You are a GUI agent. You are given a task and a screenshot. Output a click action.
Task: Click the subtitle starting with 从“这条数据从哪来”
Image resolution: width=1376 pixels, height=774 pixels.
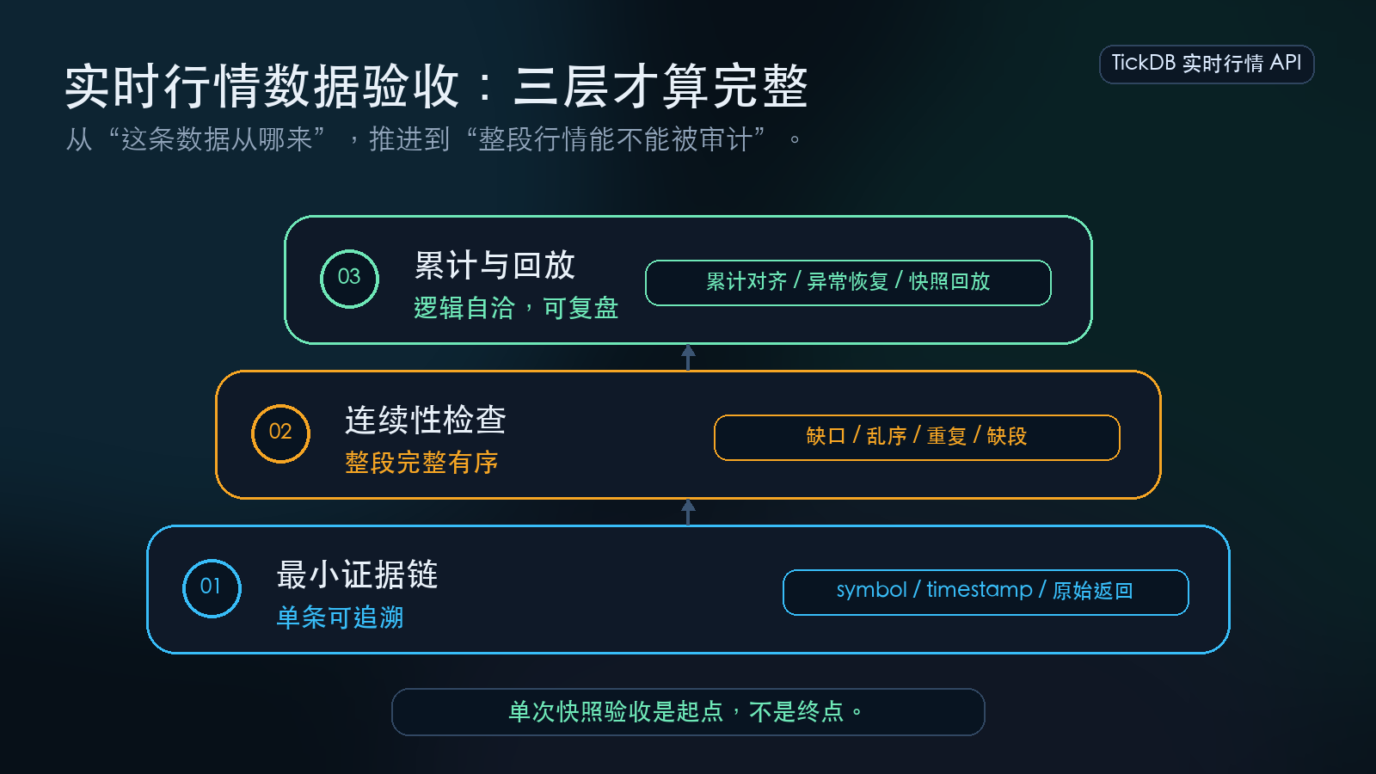(x=433, y=139)
